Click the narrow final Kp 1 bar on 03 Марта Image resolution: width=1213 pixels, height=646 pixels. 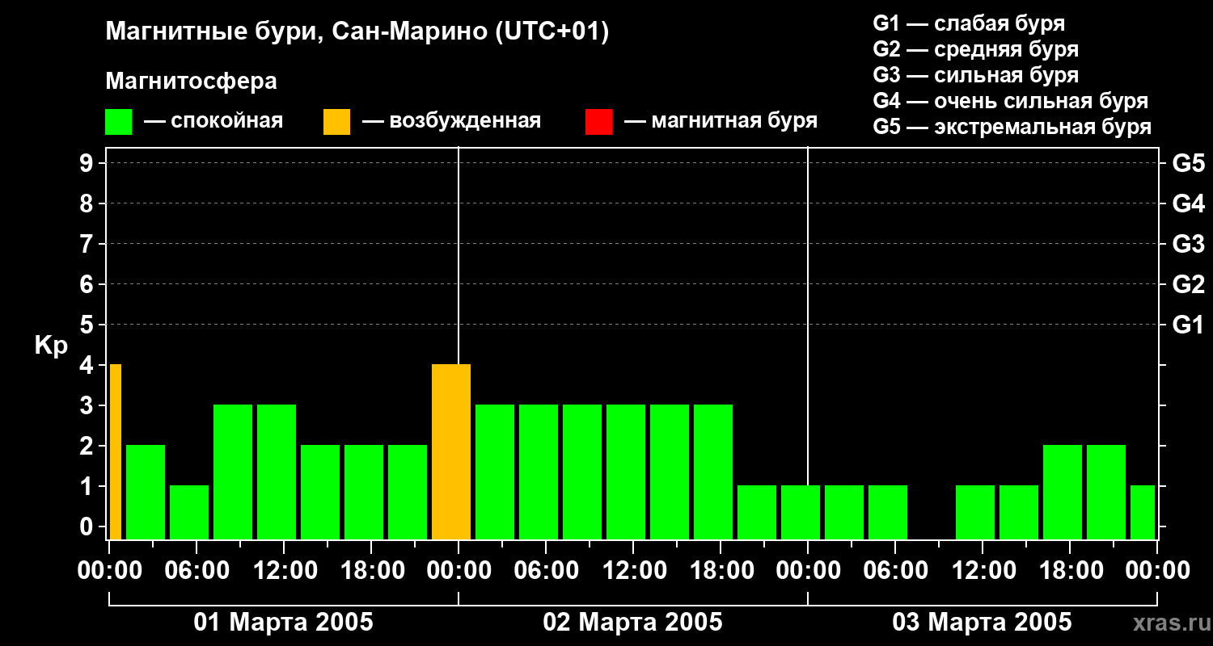coord(1143,513)
